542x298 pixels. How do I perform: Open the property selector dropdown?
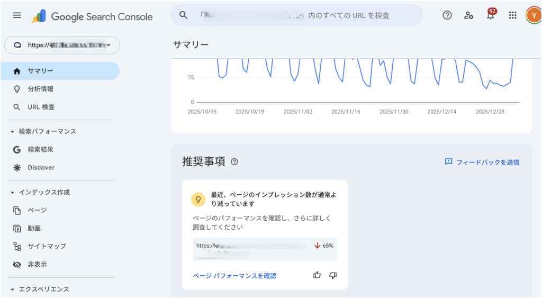tap(62, 46)
